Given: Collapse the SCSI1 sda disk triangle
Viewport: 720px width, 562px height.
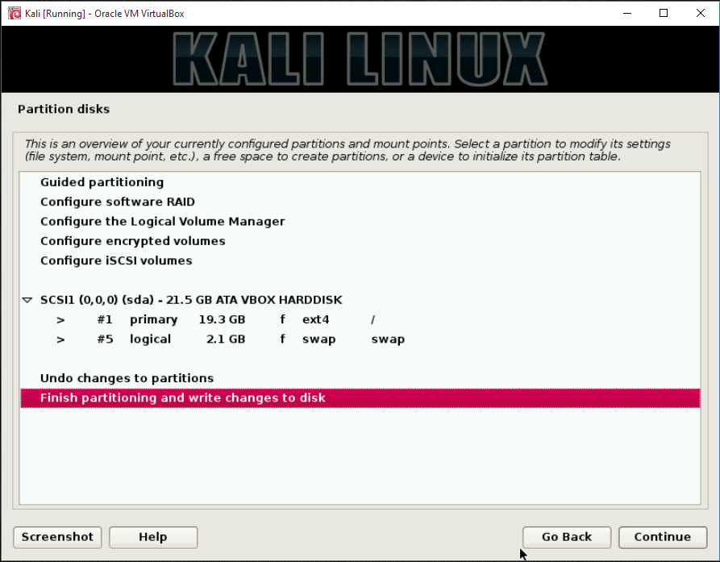Looking at the screenshot, I should pyautogui.click(x=27, y=300).
